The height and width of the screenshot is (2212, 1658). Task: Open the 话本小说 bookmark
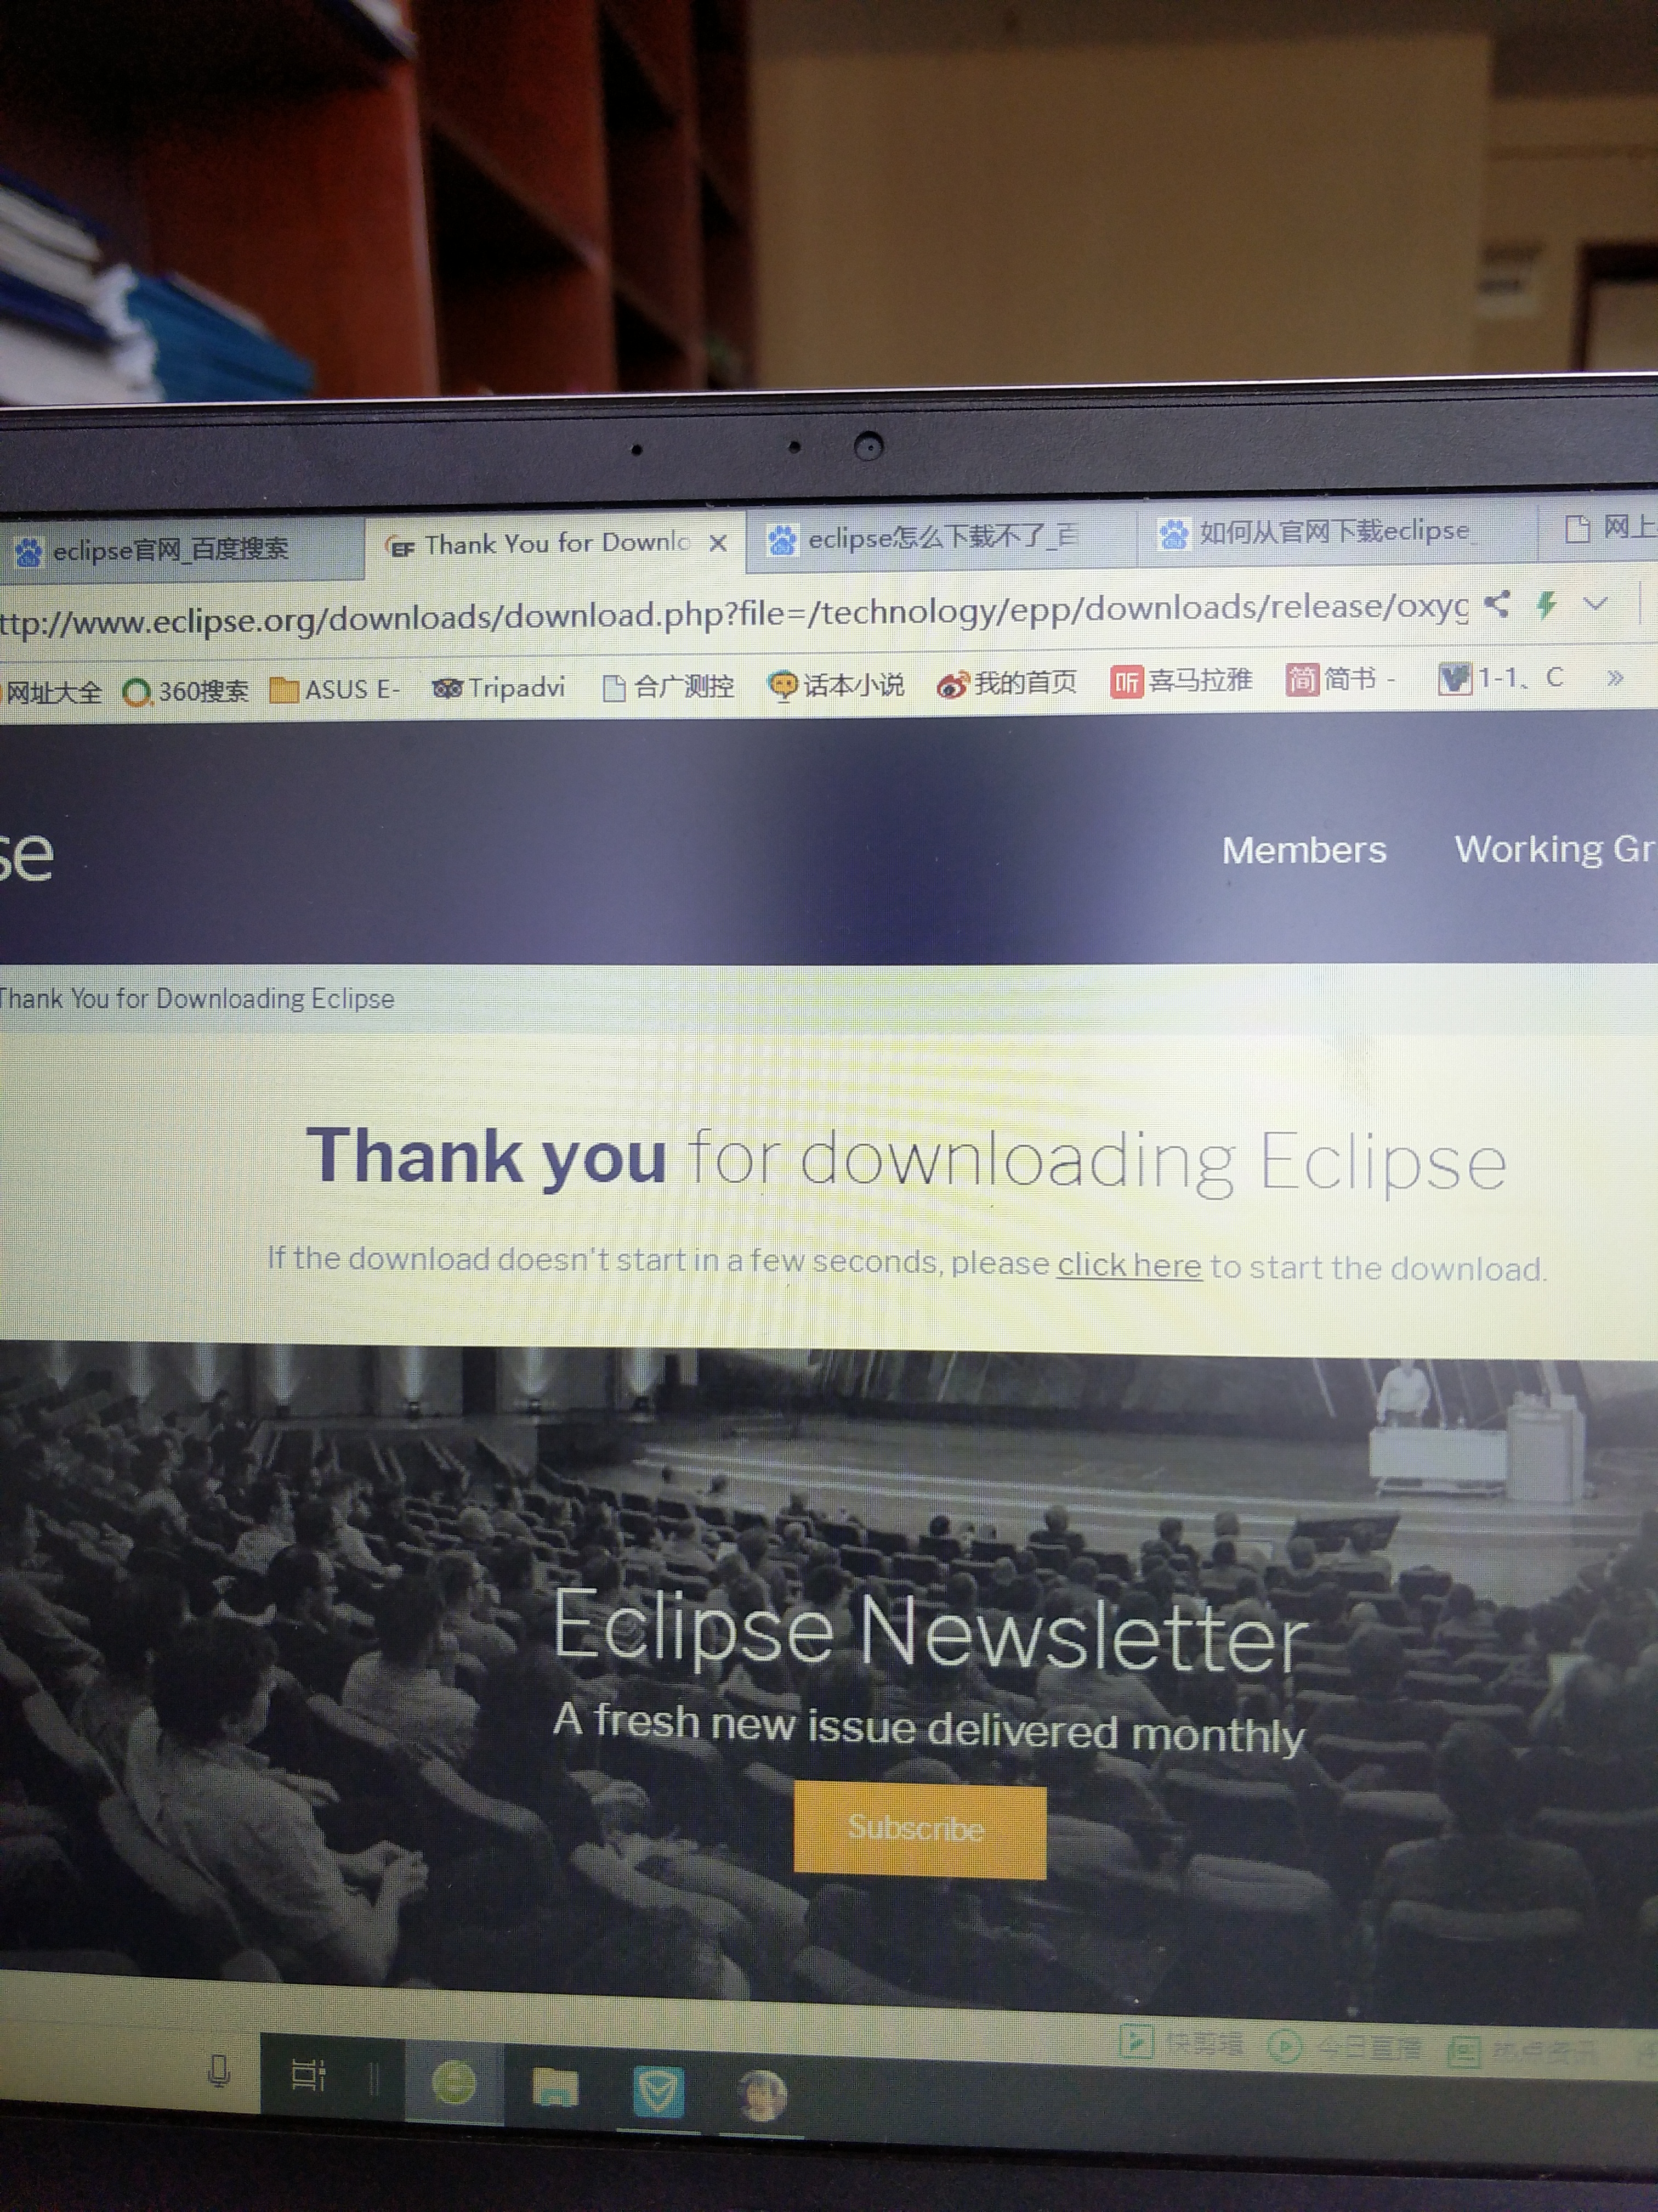click(x=836, y=685)
